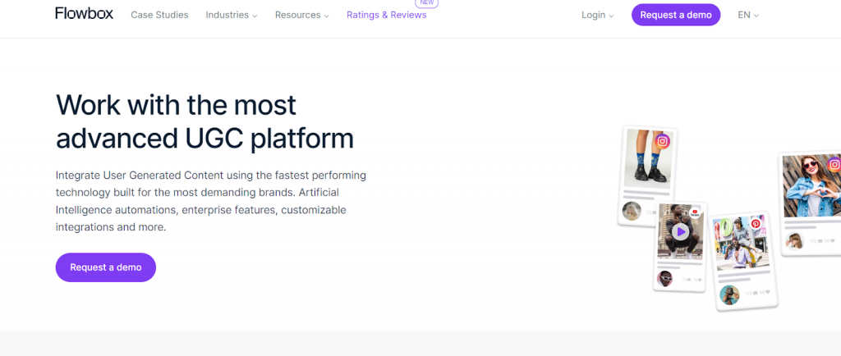Expand the Industries dropdown menu
The width and height of the screenshot is (841, 356).
[231, 15]
